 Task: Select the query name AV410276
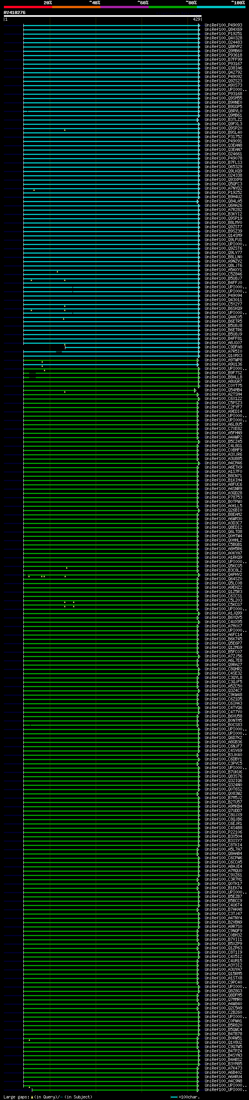(14, 13)
